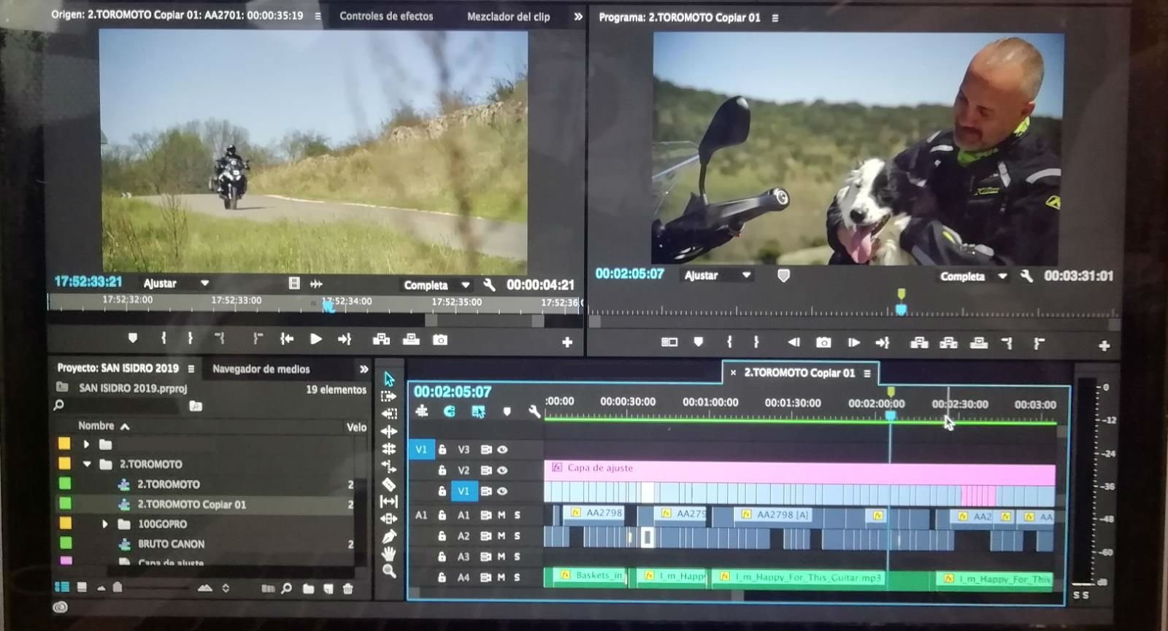Expand the 100GOPRO bin folder

tap(105, 524)
